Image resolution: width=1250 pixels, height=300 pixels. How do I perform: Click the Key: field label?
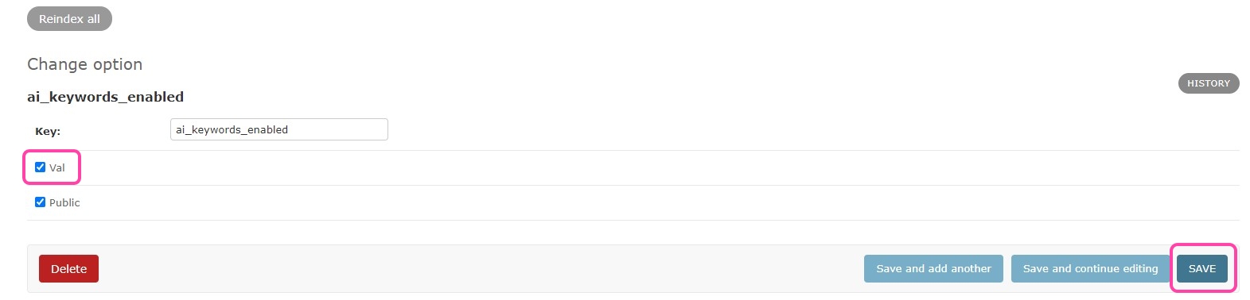48,132
